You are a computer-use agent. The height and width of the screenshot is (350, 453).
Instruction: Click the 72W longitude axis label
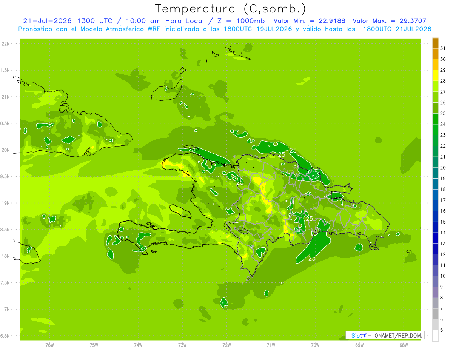(x=226, y=345)
